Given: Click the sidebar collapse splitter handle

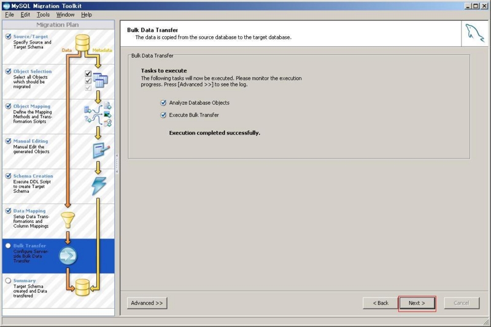Looking at the screenshot, I should (117, 163).
